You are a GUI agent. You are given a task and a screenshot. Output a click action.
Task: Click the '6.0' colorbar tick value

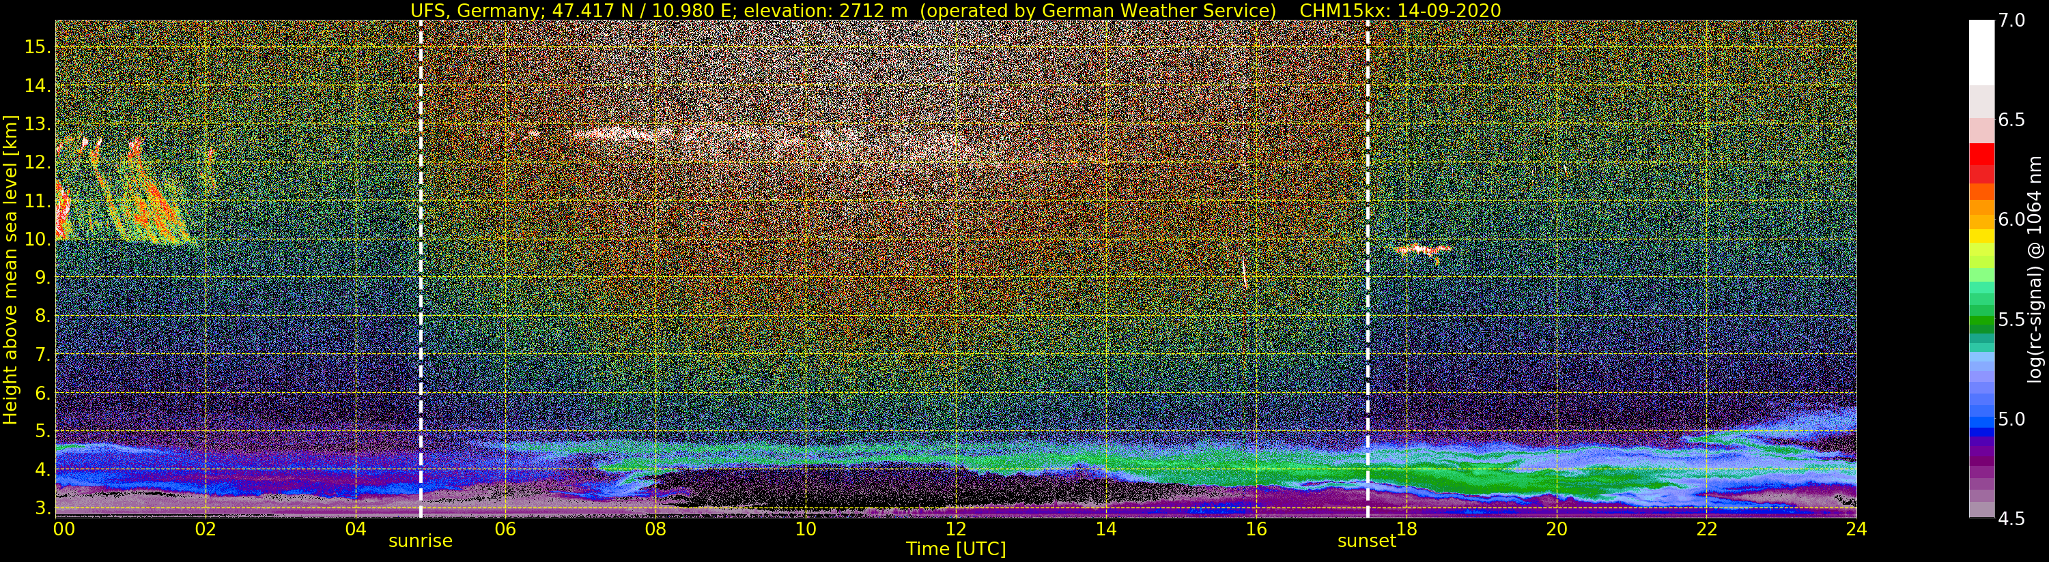pyautogui.click(x=2011, y=220)
